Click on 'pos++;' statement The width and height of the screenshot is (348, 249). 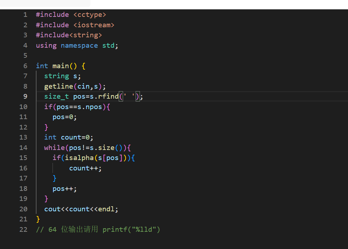[65, 189]
